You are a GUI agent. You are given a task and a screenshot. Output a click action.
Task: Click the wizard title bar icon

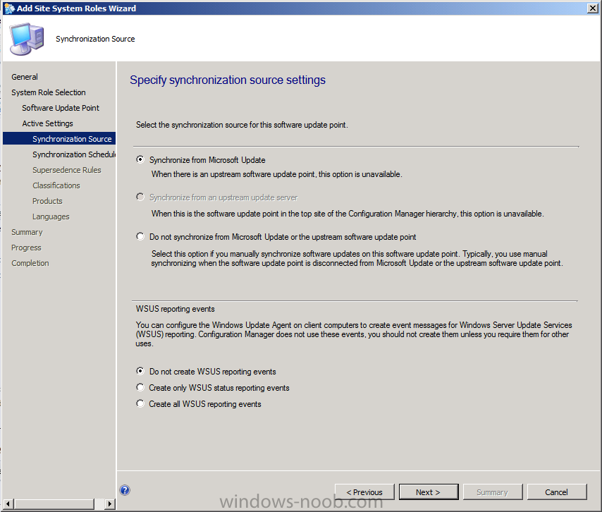(x=9, y=8)
